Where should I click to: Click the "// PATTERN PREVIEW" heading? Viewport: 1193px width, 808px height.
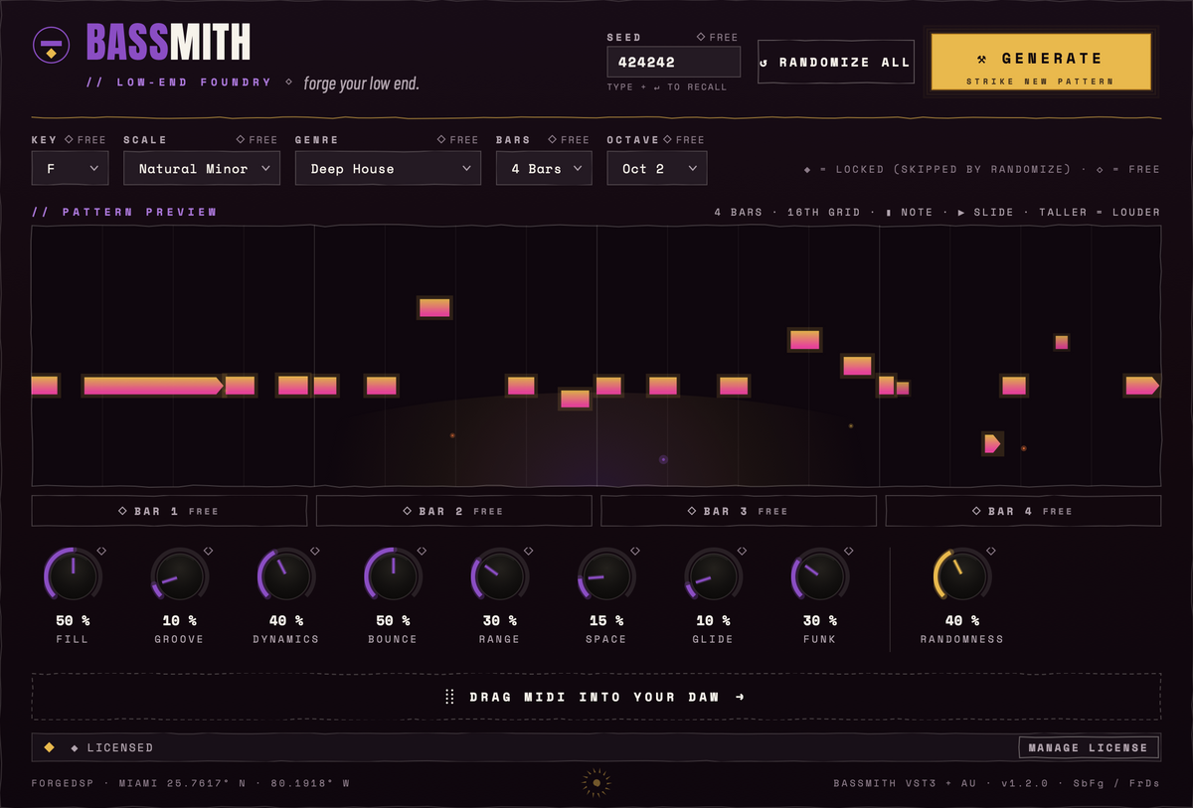click(x=124, y=212)
